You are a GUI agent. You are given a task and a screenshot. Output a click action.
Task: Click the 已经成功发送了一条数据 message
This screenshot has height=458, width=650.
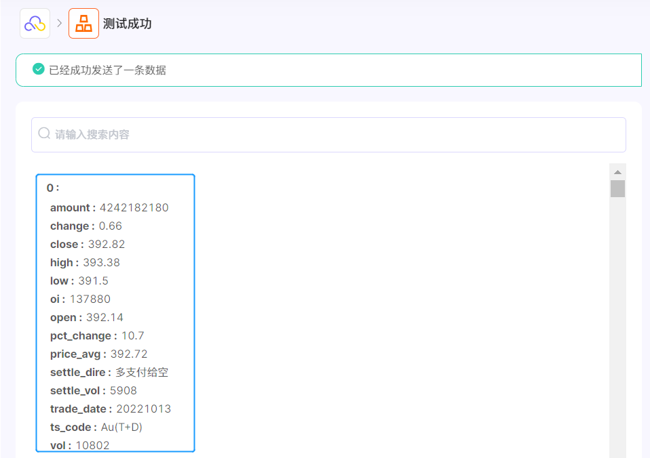107,70
